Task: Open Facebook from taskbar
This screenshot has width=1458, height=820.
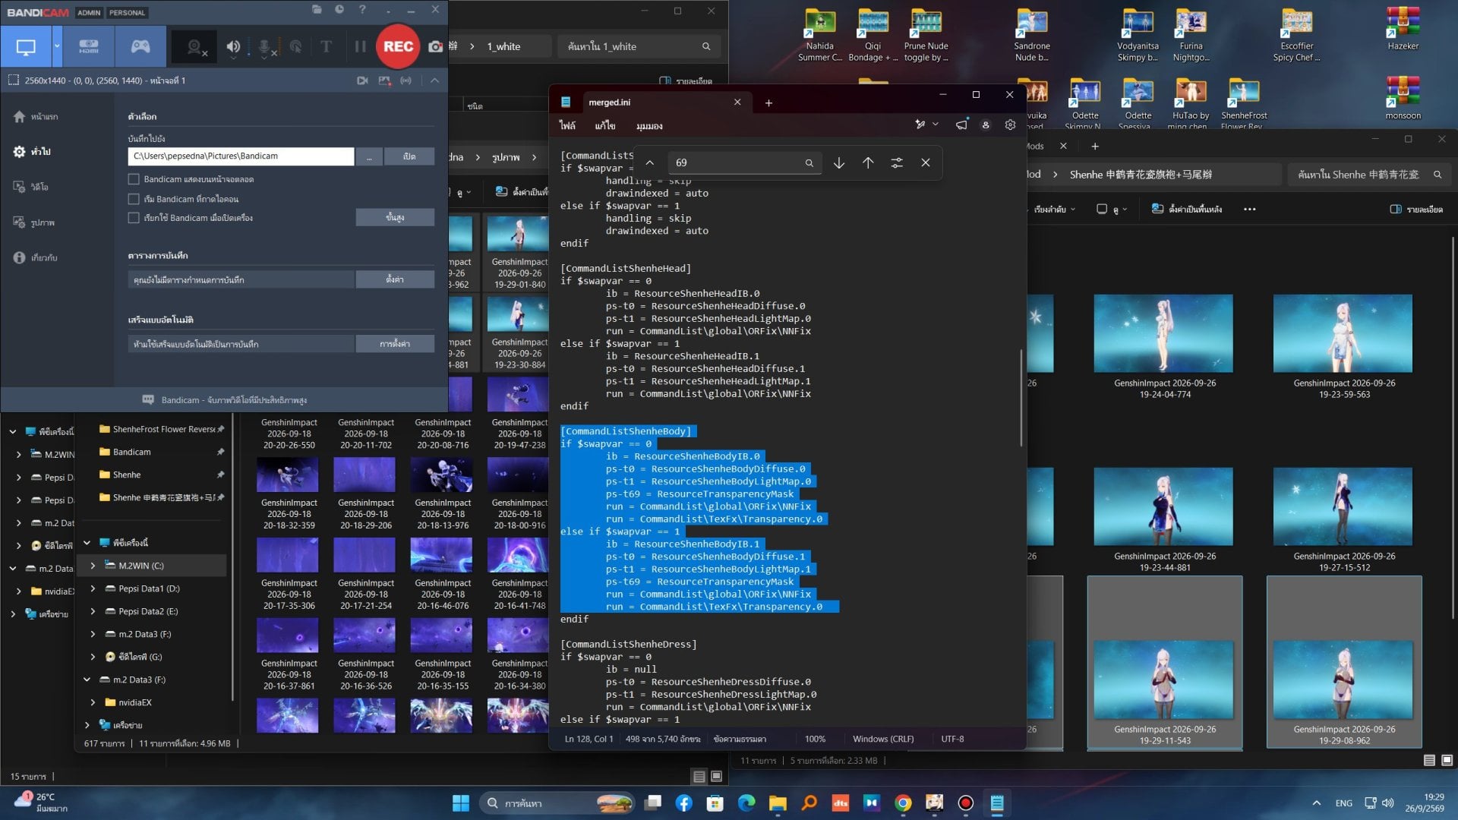Action: tap(683, 803)
